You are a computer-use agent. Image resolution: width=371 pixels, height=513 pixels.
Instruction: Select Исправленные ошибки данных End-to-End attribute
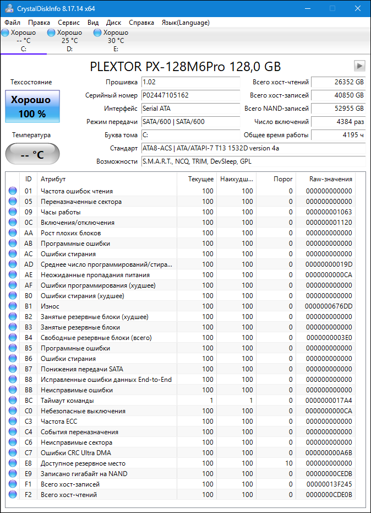(106, 380)
